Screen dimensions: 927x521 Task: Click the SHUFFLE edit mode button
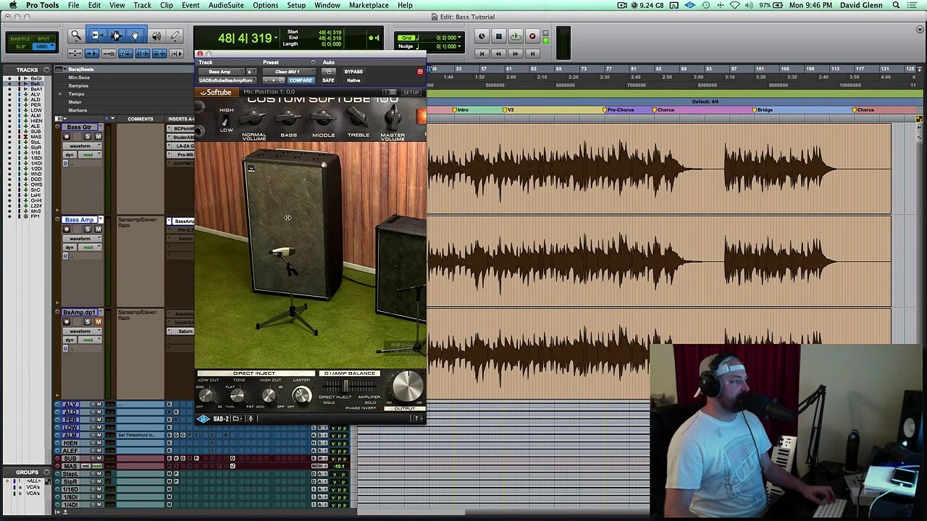coord(20,39)
